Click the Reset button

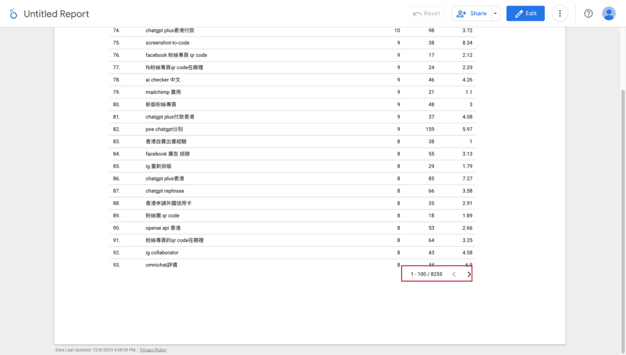[426, 13]
